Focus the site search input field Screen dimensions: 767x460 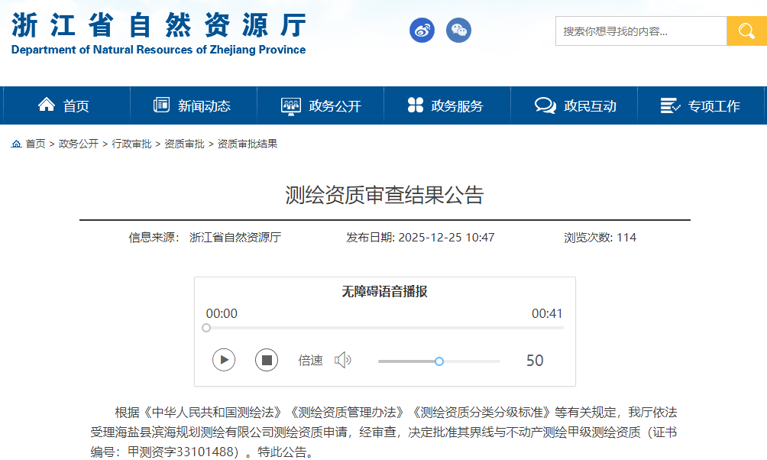(640, 31)
